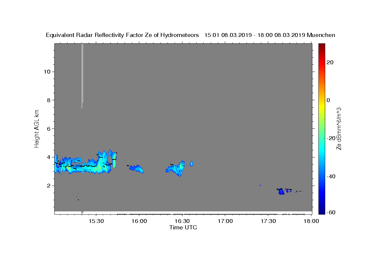Click the location label 'Muenchen' in the title
This screenshot has width=386, height=257.
(x=321, y=35)
